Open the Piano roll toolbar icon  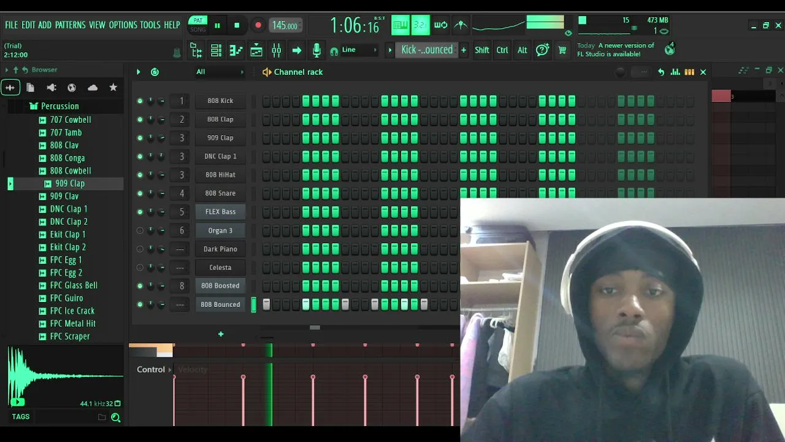coord(236,50)
